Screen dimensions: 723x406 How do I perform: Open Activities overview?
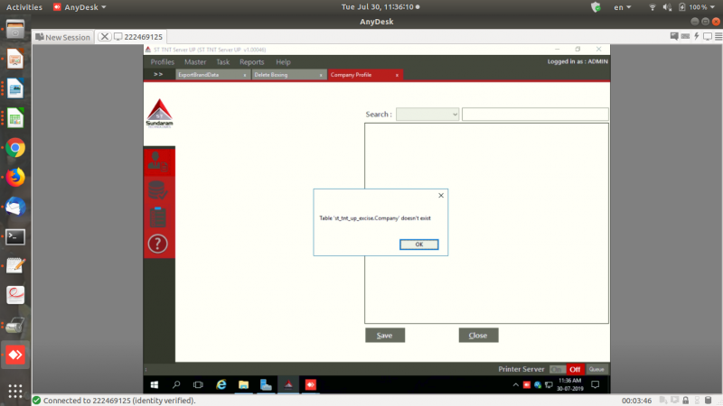[x=24, y=7]
